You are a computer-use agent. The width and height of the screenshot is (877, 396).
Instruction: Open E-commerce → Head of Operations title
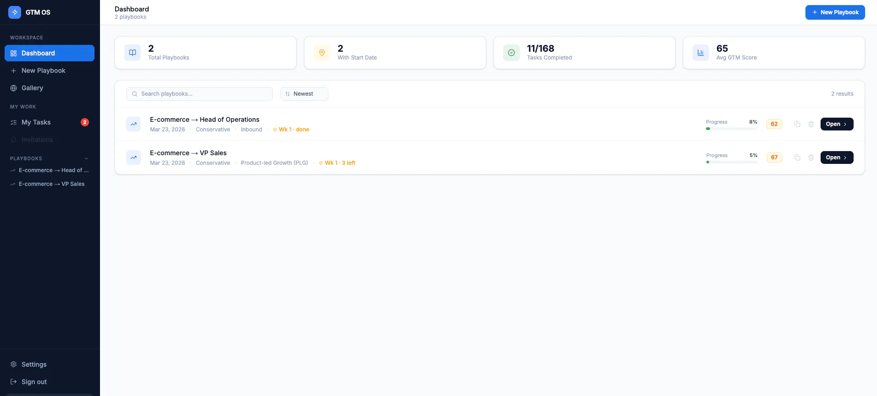click(x=205, y=119)
